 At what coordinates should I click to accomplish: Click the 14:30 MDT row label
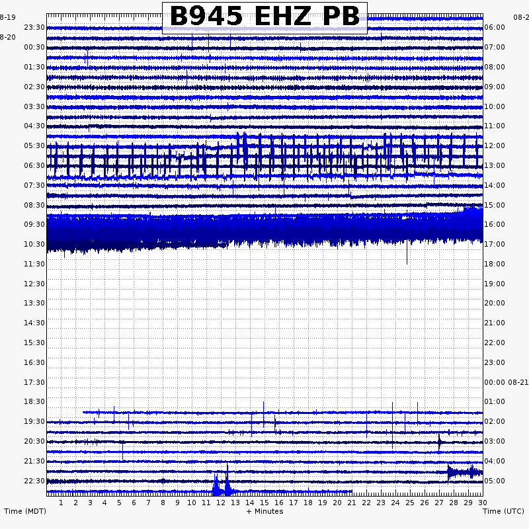tap(34, 323)
